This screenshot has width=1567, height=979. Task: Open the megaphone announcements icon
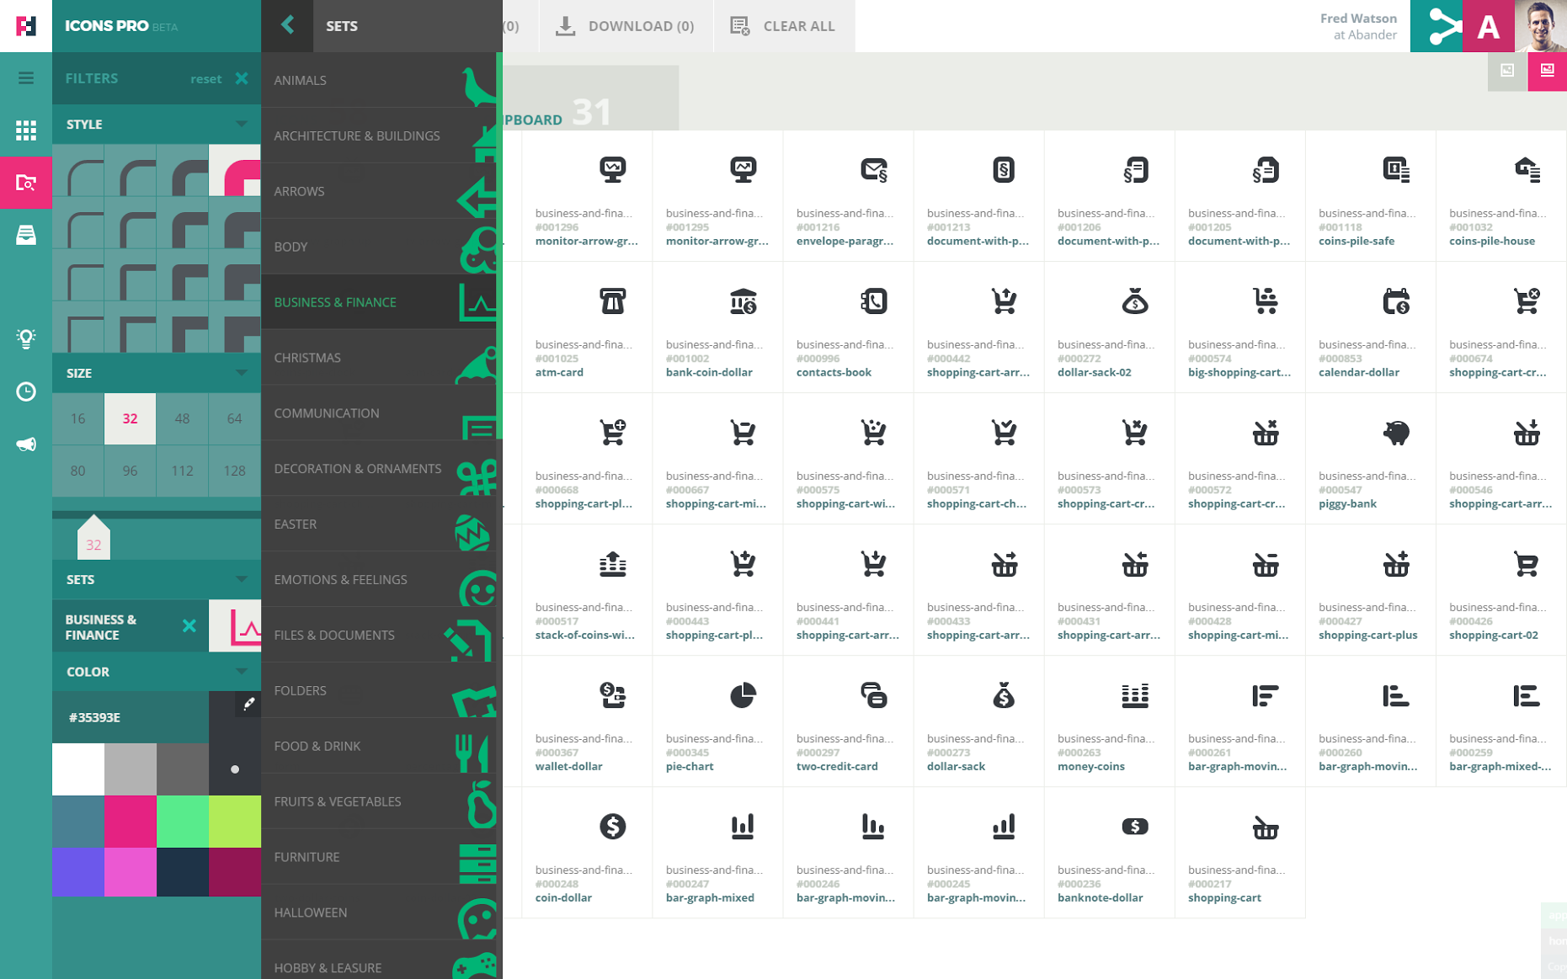click(x=26, y=444)
